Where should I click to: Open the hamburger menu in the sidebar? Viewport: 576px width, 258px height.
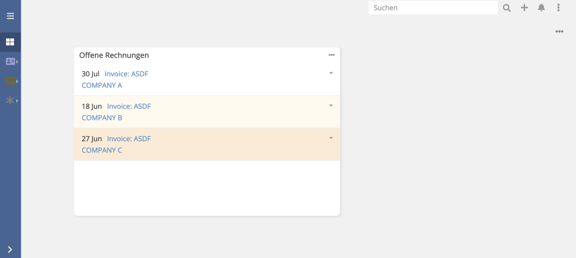10,16
